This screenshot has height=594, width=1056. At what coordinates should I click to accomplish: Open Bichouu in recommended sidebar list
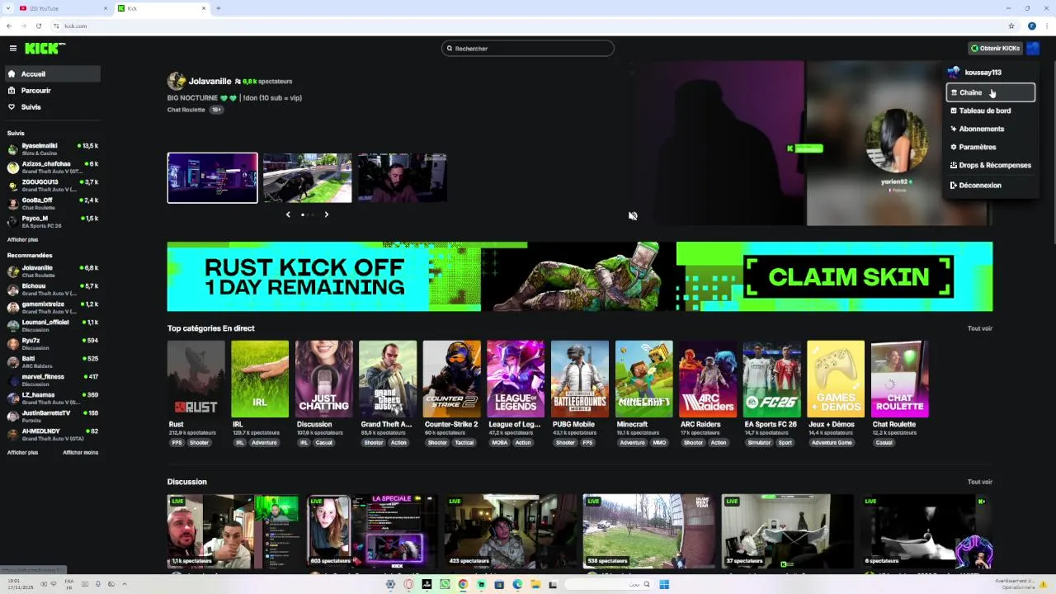[x=51, y=290]
